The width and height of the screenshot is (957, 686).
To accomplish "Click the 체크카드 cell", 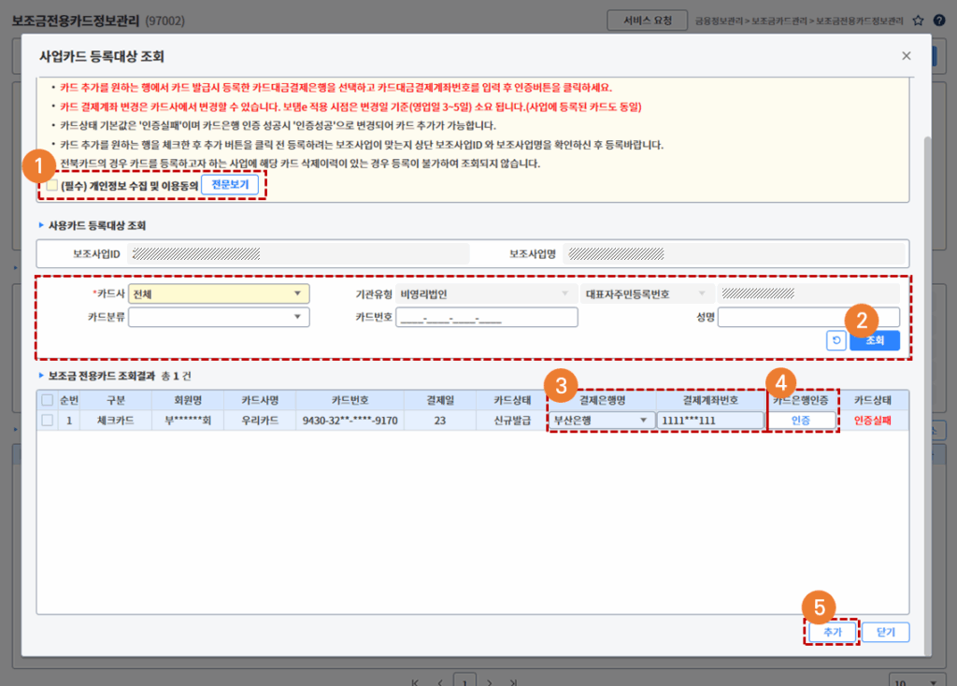I will tap(116, 420).
